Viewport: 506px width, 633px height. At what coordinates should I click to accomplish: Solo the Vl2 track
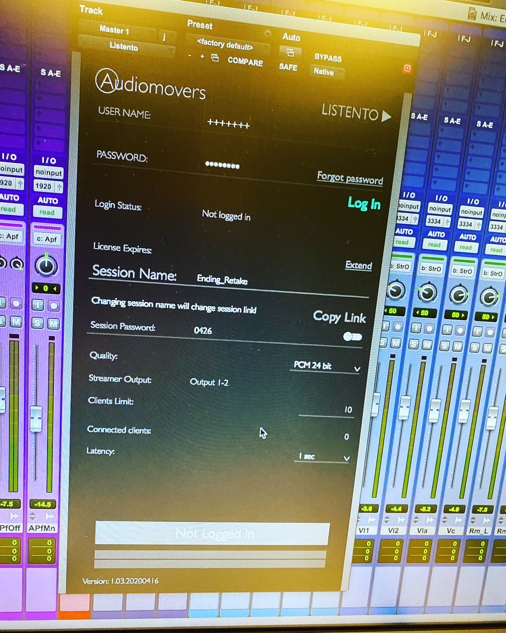coord(414,345)
